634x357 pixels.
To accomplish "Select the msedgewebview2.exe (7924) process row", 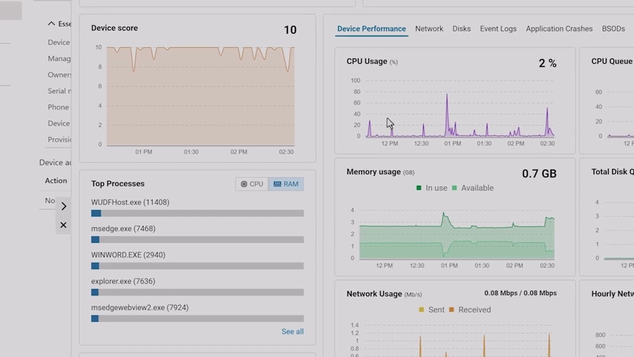I will click(x=197, y=312).
